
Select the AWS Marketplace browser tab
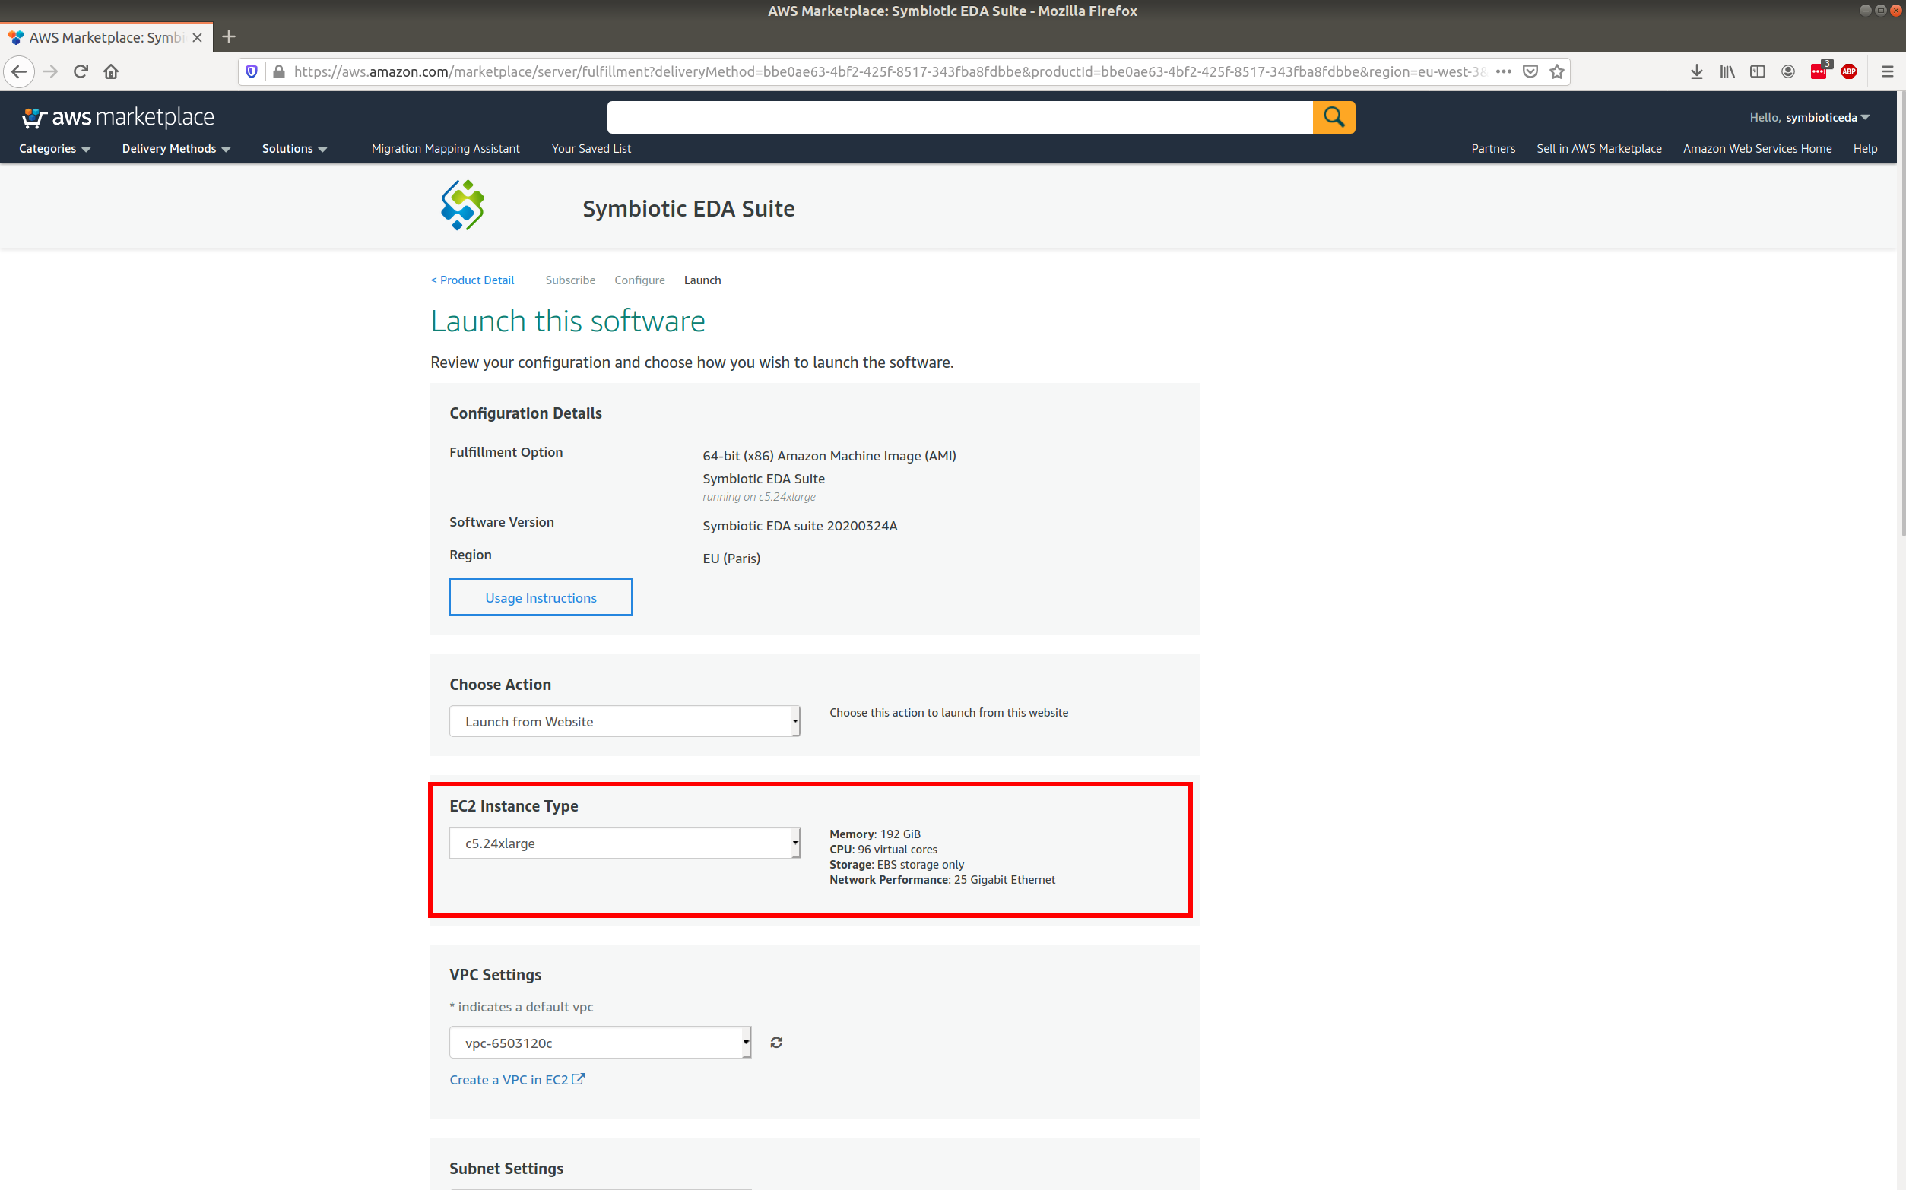pos(106,37)
